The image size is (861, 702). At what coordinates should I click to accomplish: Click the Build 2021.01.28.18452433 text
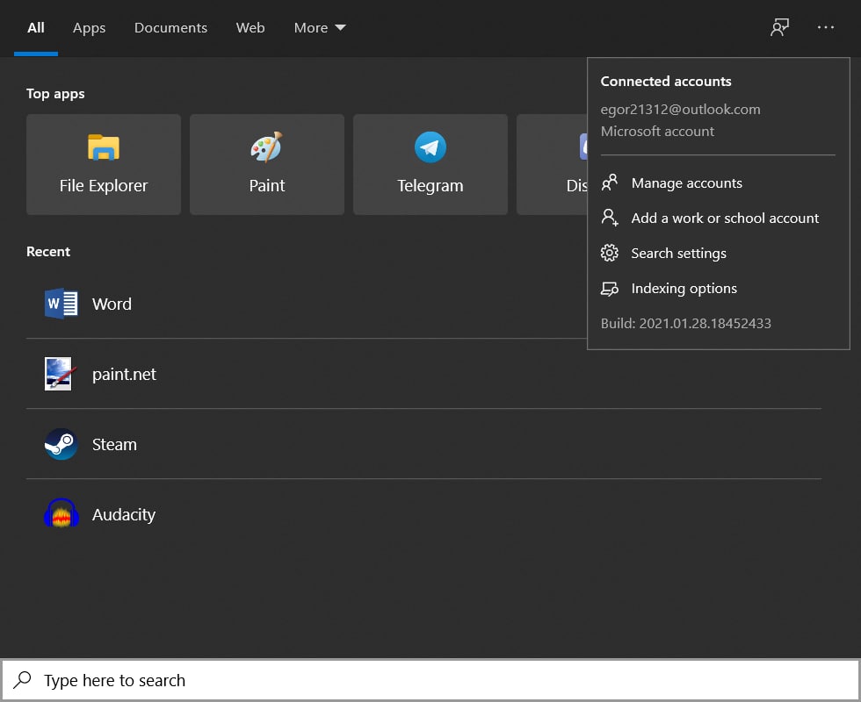coord(686,323)
